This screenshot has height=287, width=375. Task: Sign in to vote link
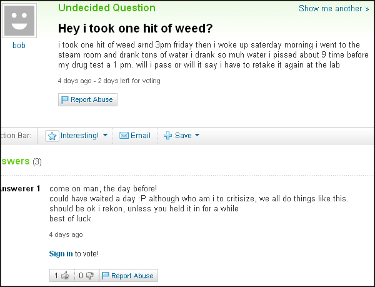(61, 253)
